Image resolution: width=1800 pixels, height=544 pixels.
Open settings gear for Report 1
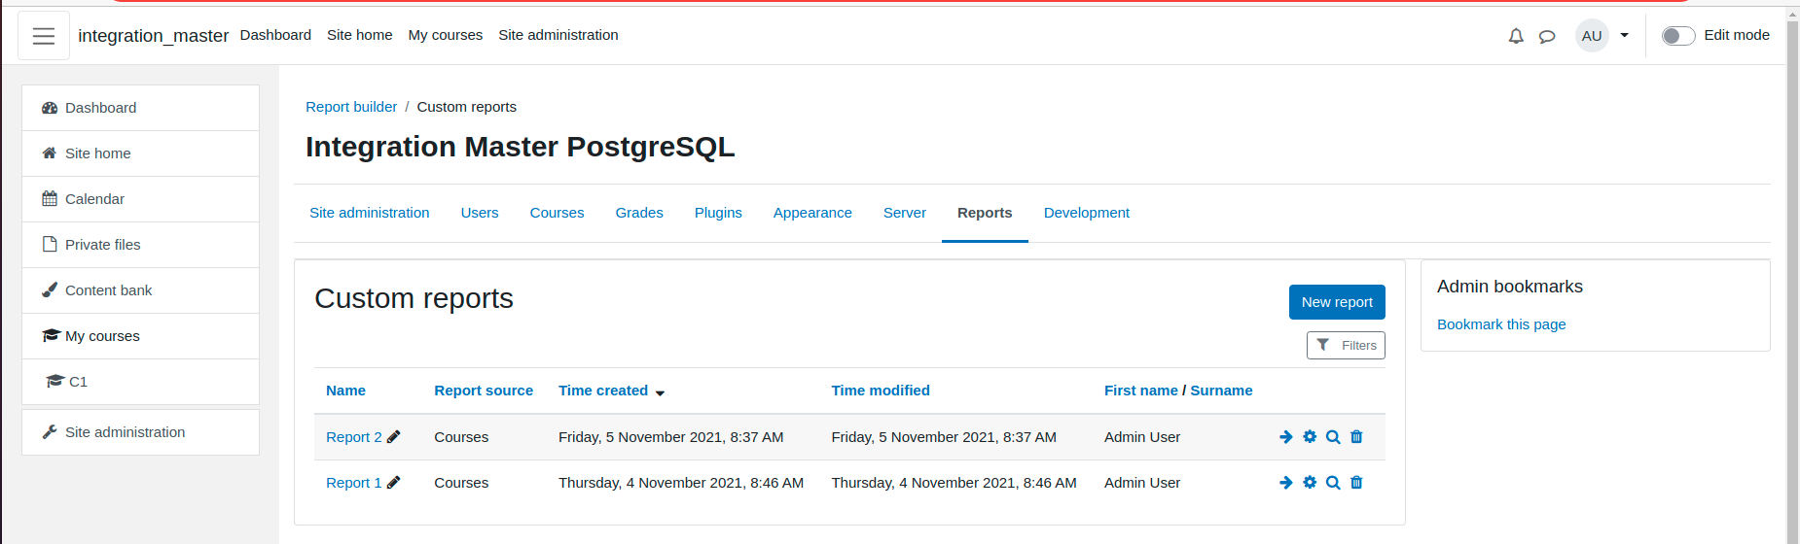(1310, 483)
